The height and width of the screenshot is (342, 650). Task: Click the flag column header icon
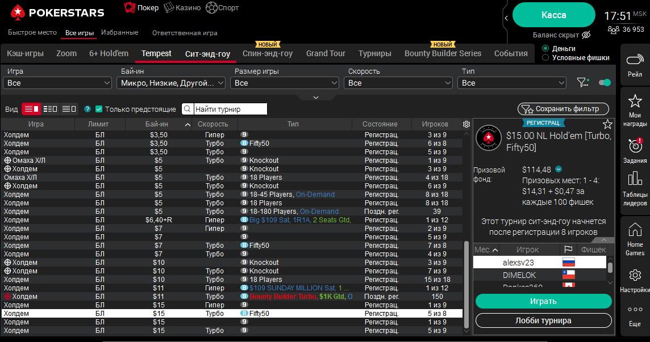568,249
